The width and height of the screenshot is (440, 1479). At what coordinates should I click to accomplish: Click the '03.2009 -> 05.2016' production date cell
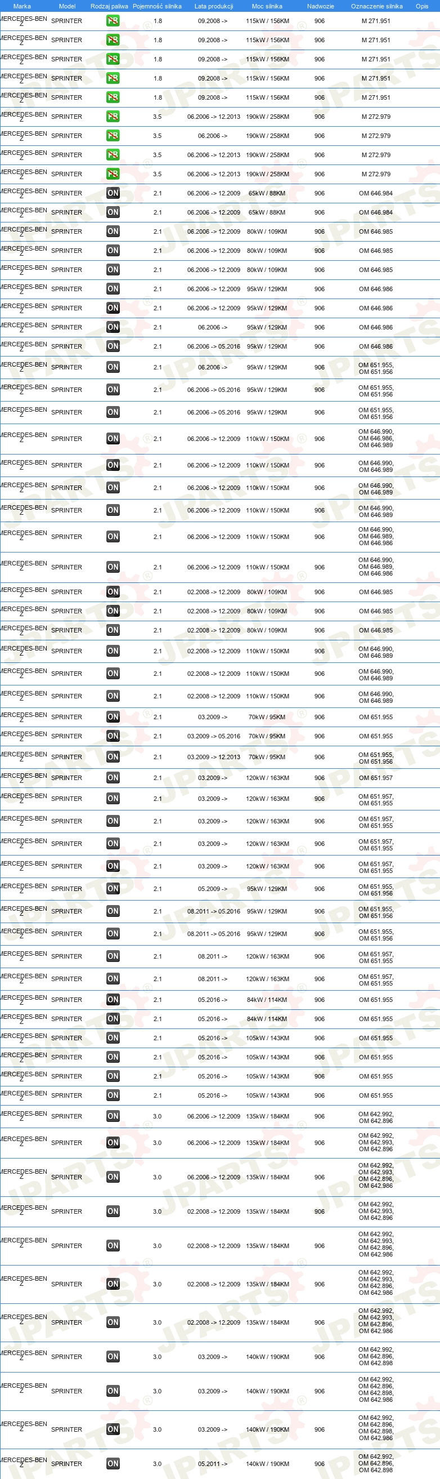pyautogui.click(x=213, y=736)
